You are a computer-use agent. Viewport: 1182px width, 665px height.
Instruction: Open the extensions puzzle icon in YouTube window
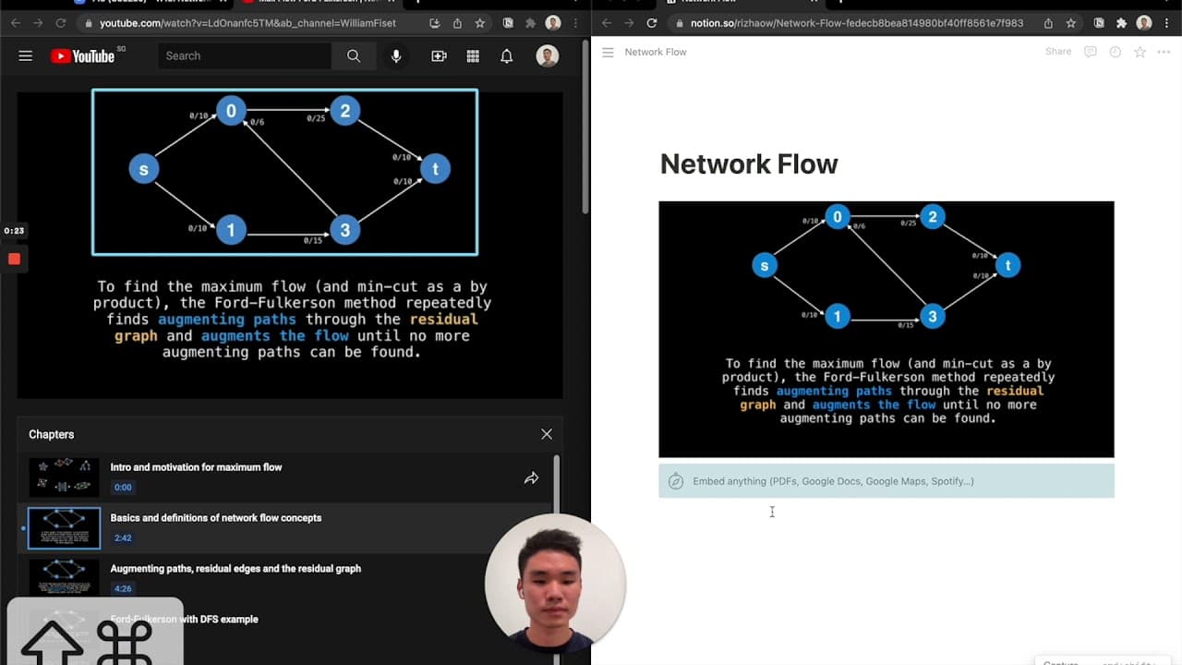tap(530, 23)
